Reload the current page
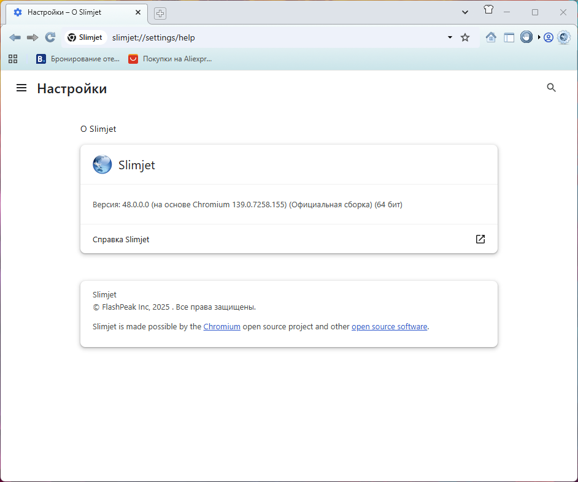Image resolution: width=578 pixels, height=482 pixels. coord(50,37)
